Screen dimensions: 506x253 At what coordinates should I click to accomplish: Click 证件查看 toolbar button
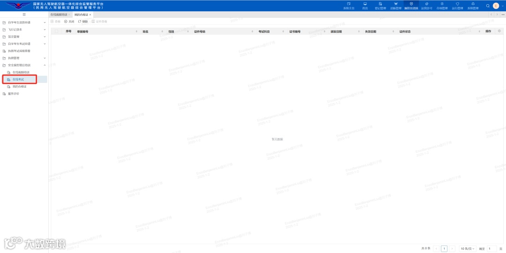tap(99, 21)
